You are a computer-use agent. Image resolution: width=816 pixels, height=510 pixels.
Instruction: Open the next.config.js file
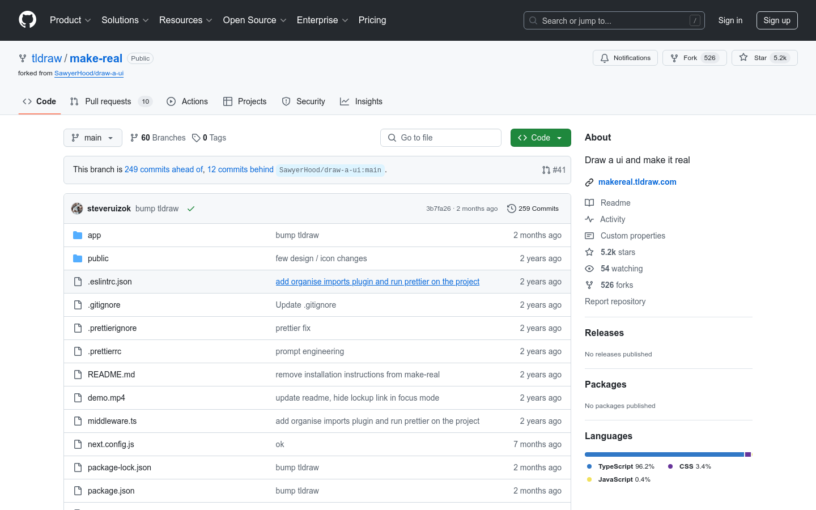coord(111,444)
